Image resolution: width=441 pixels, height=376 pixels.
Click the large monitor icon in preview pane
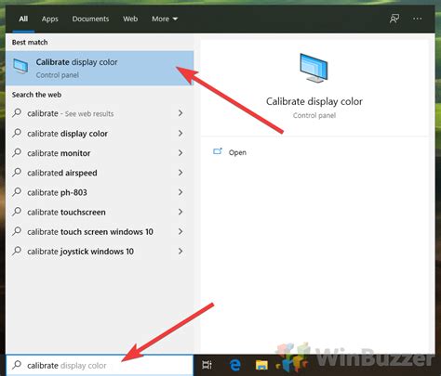coord(314,68)
